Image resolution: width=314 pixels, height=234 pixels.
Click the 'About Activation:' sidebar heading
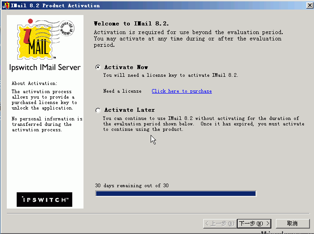[34, 84]
